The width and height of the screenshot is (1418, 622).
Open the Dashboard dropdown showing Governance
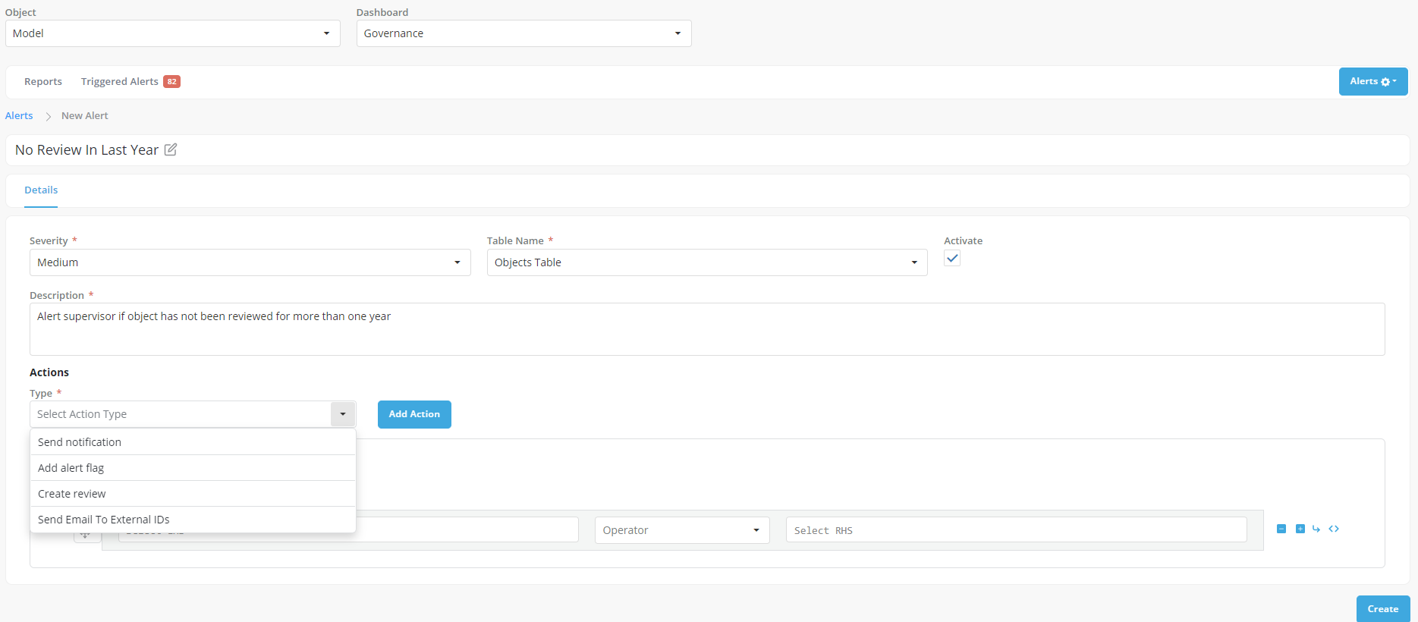pyautogui.click(x=523, y=33)
